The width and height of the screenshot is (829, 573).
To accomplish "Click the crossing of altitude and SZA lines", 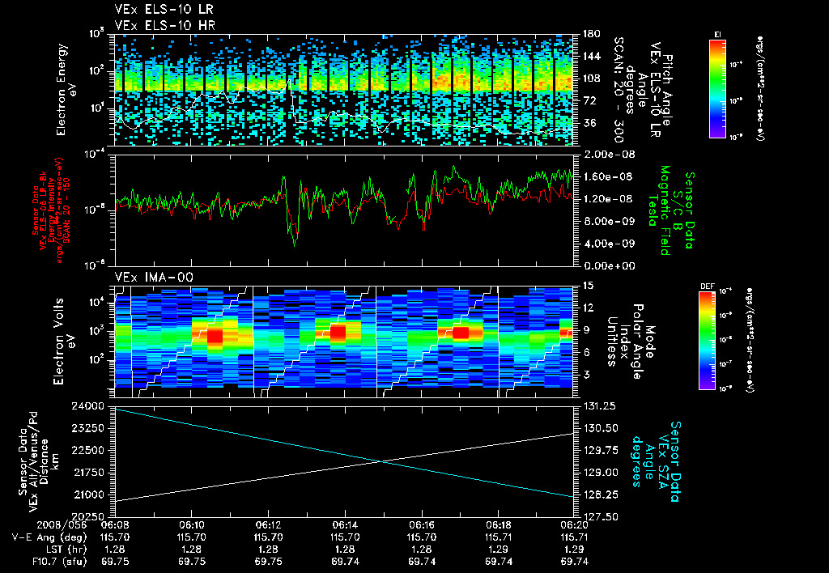I will [382, 461].
